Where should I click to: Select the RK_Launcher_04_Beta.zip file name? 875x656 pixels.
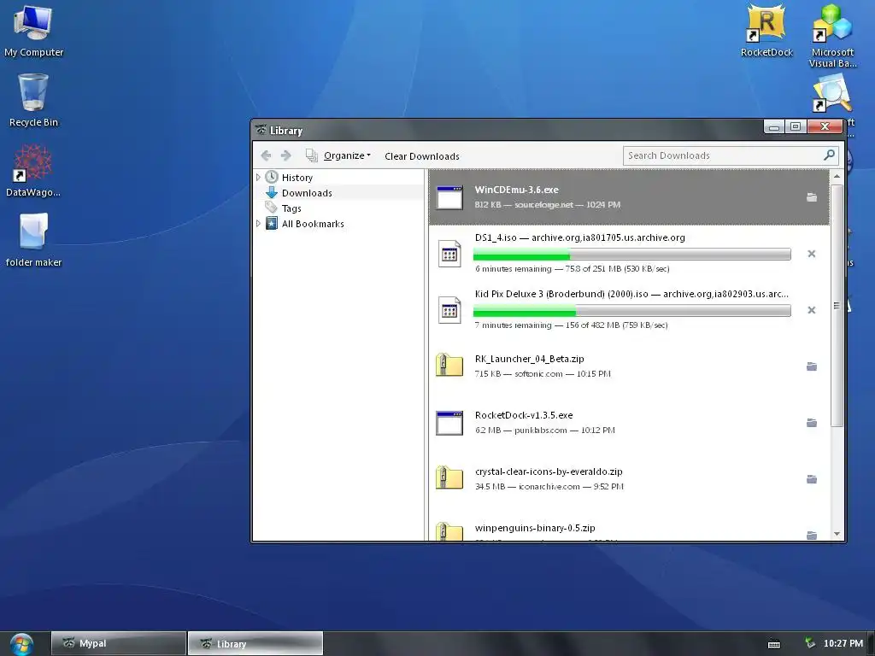[529, 359]
